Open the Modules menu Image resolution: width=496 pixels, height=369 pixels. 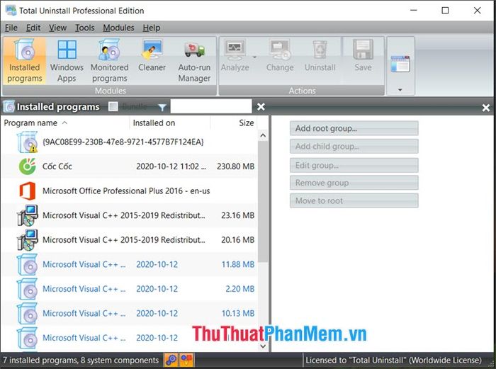pyautogui.click(x=118, y=28)
